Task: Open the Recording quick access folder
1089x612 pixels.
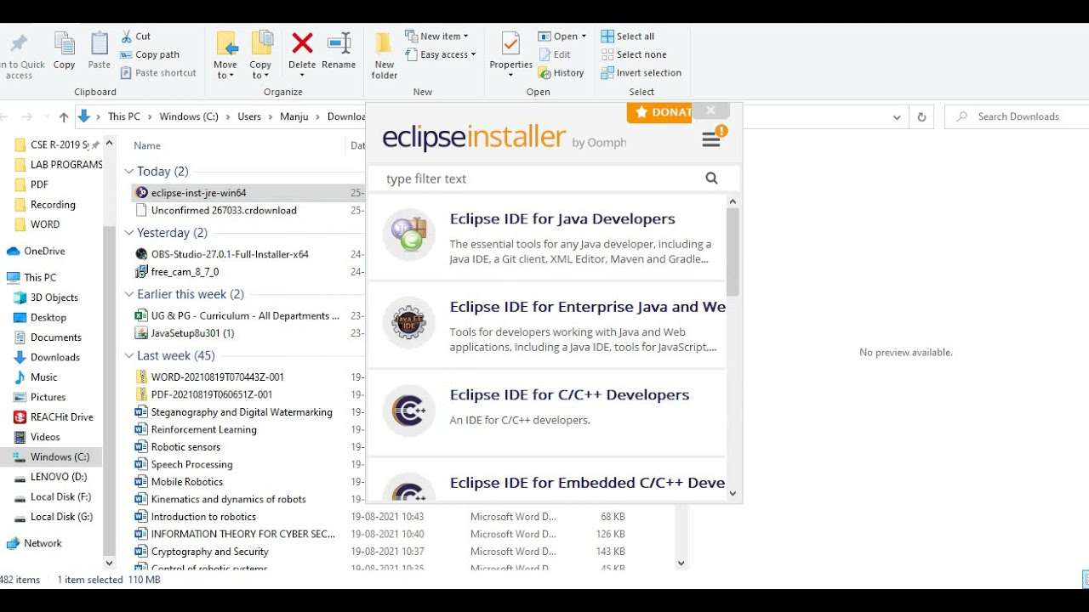Action: tap(53, 205)
